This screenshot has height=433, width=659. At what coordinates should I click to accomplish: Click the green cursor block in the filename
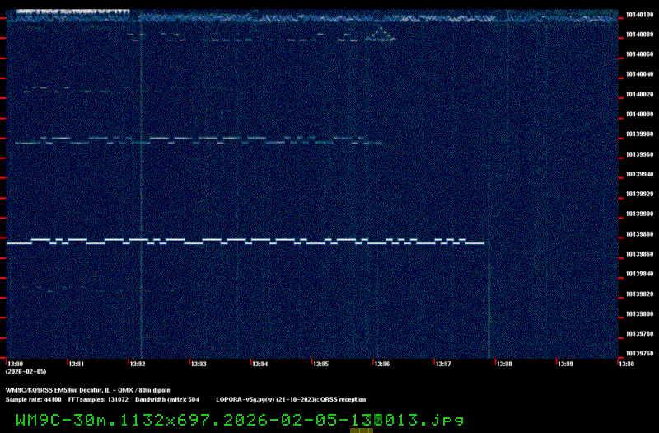click(x=377, y=420)
